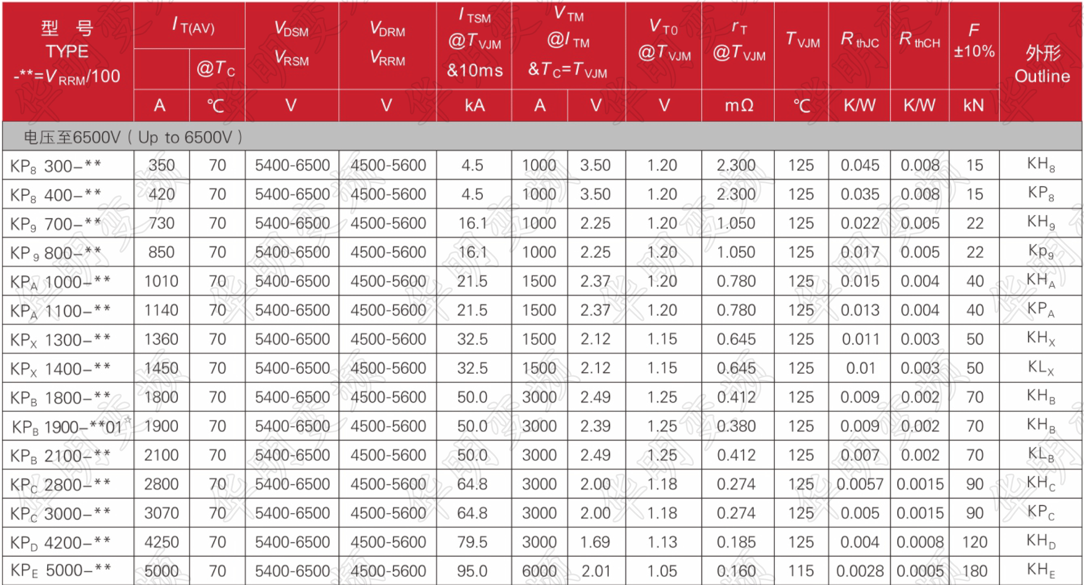Click the current value '1010'
The image size is (1084, 585).
pyautogui.click(x=162, y=281)
